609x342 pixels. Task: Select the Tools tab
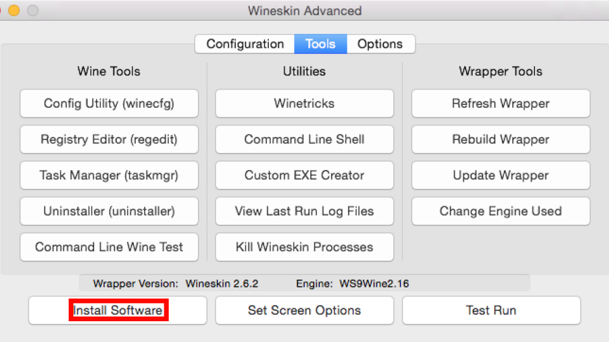pos(321,44)
